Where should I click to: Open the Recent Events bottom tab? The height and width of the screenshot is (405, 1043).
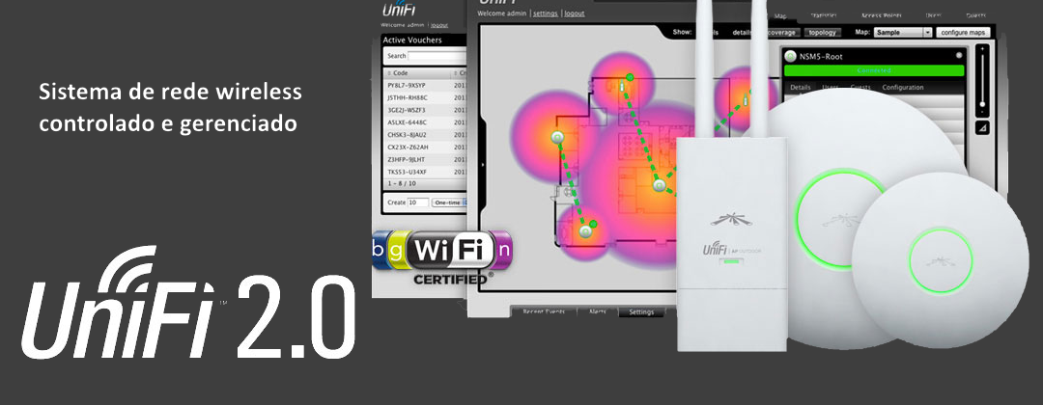(544, 311)
